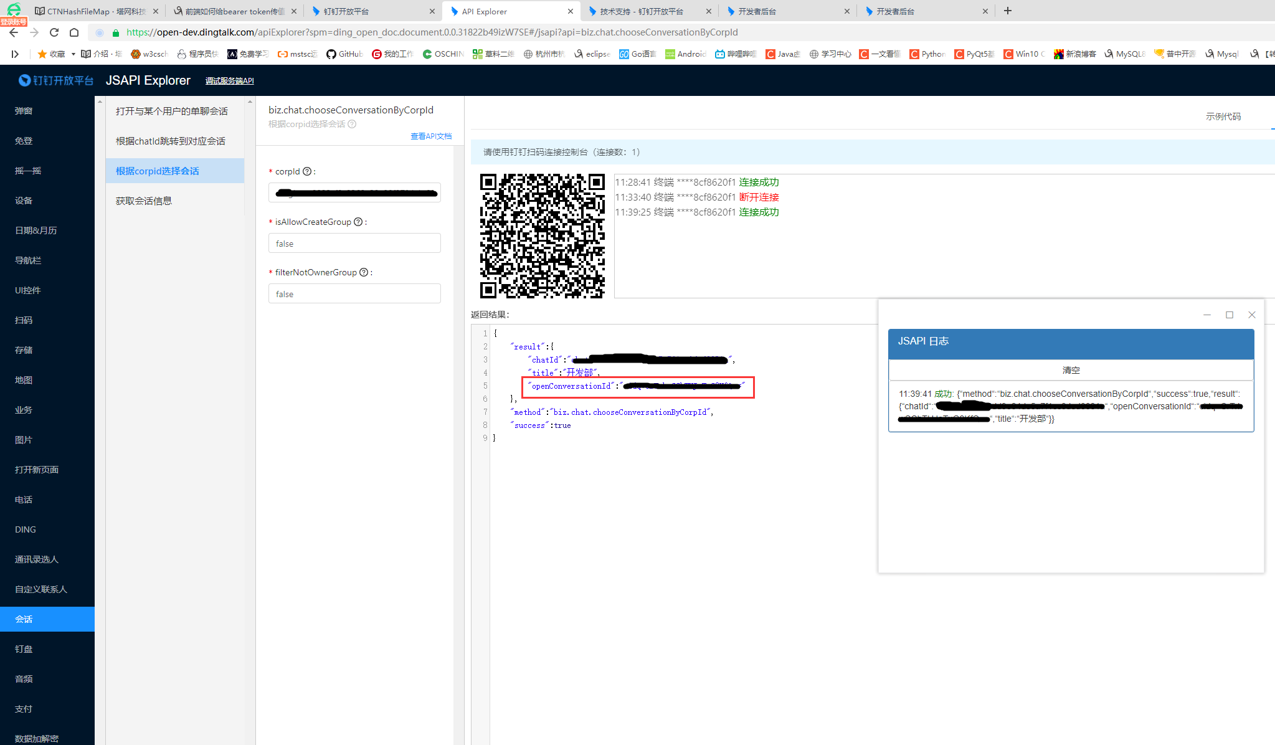The width and height of the screenshot is (1275, 745).
Task: Open the 示例代码 tab
Action: [x=1223, y=116]
